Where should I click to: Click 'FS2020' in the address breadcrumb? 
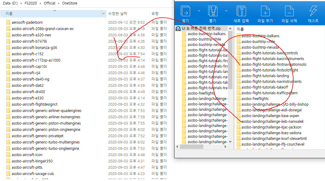click(x=31, y=3)
